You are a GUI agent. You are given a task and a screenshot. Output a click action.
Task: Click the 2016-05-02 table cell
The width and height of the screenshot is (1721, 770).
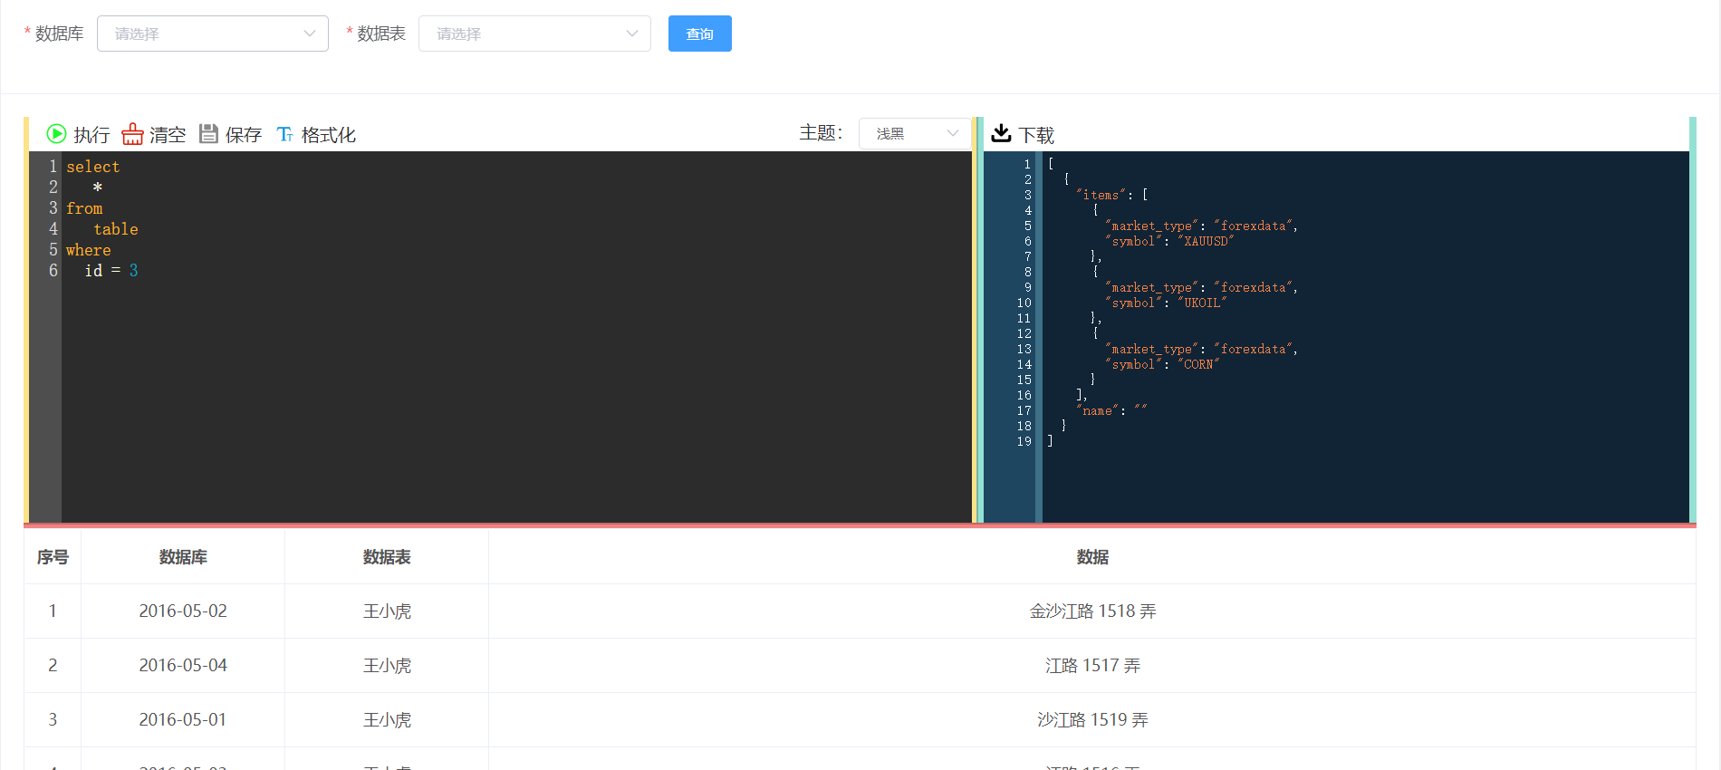point(183,611)
